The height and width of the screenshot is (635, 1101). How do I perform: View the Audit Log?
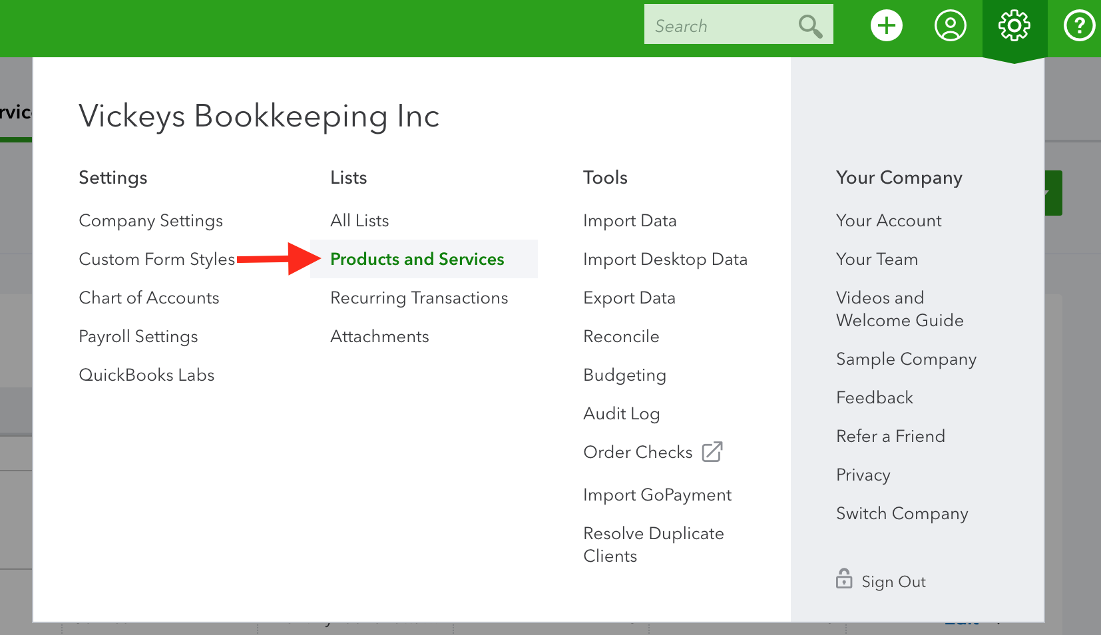coord(621,414)
